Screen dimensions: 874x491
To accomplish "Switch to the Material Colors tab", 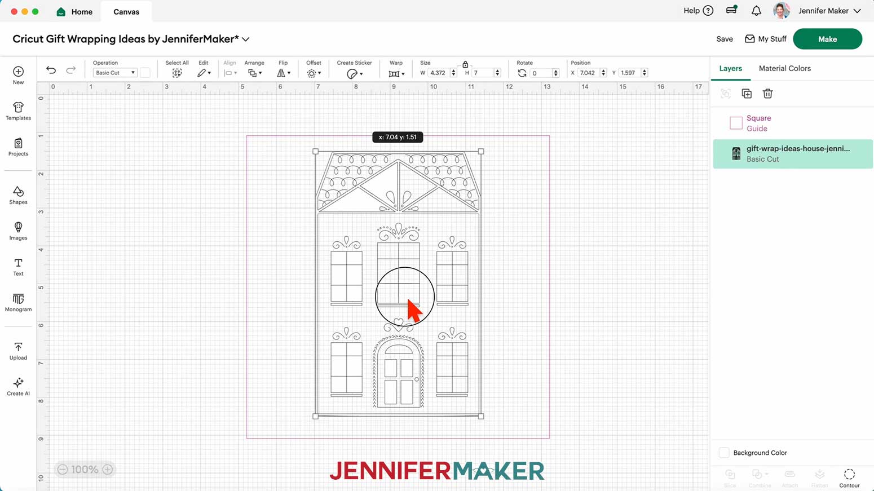I will tap(784, 68).
